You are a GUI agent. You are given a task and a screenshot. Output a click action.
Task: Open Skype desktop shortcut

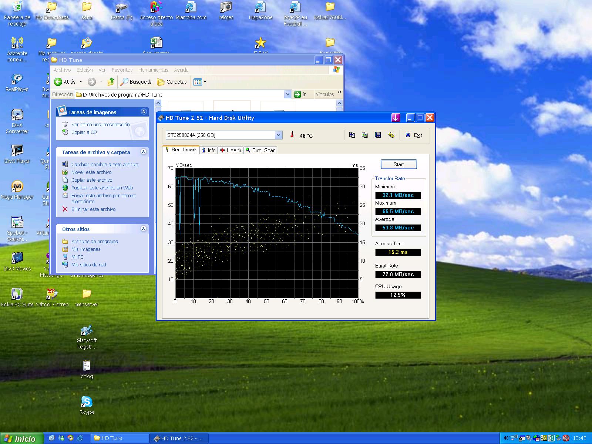[x=87, y=402]
